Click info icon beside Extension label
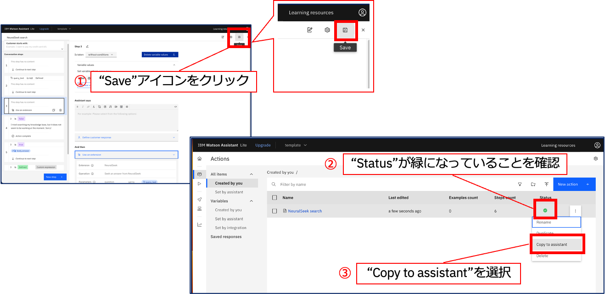Screen dimensions: 605x294 (x=92, y=165)
